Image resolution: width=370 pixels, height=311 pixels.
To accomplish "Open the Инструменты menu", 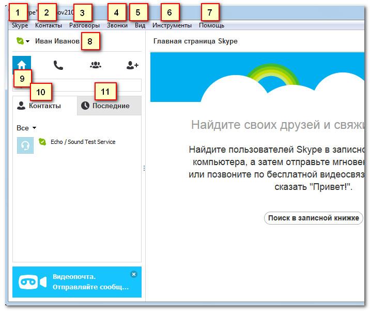I will pyautogui.click(x=172, y=25).
